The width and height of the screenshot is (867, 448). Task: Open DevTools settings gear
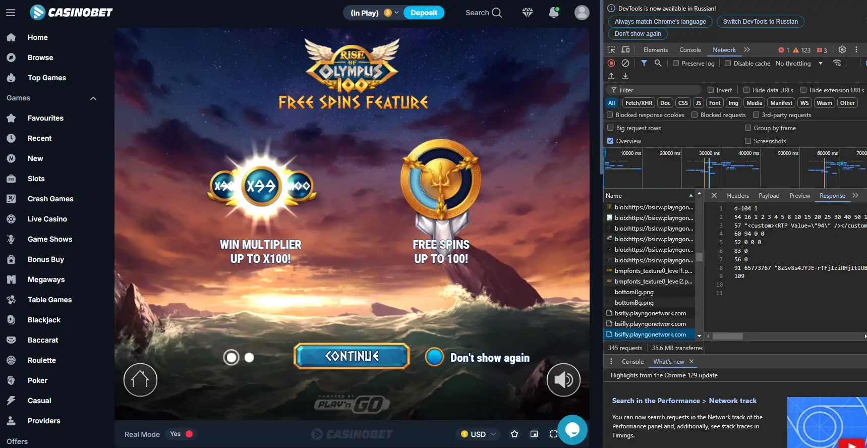coord(842,49)
